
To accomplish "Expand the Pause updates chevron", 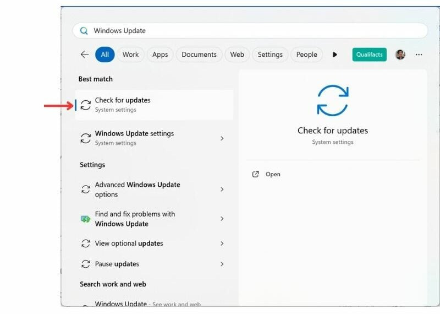I will click(x=222, y=264).
